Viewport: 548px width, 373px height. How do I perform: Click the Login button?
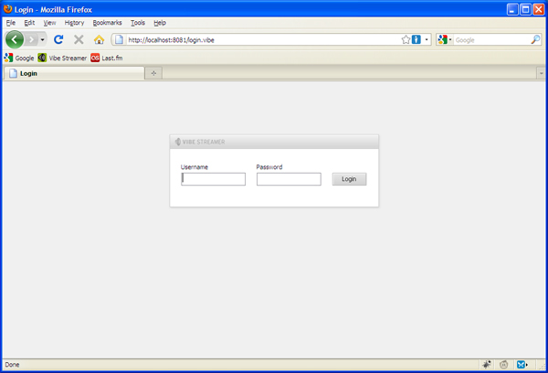(x=349, y=179)
